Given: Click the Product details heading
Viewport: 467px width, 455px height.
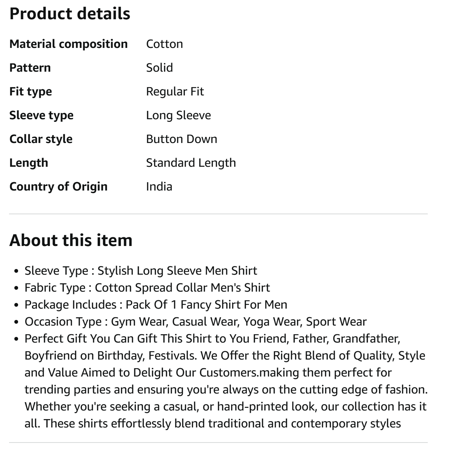Looking at the screenshot, I should pyautogui.click(x=70, y=14).
